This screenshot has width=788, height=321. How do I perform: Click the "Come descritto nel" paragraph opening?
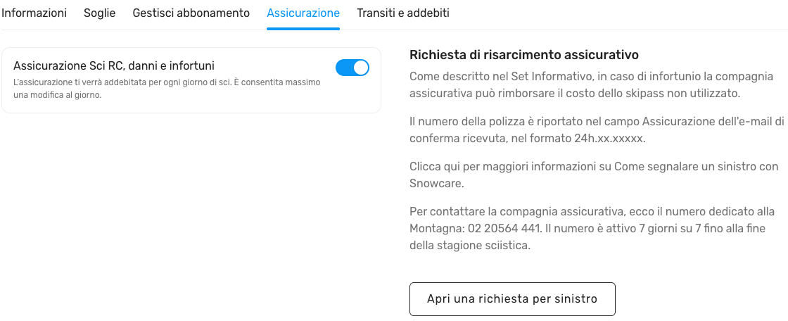pos(455,76)
